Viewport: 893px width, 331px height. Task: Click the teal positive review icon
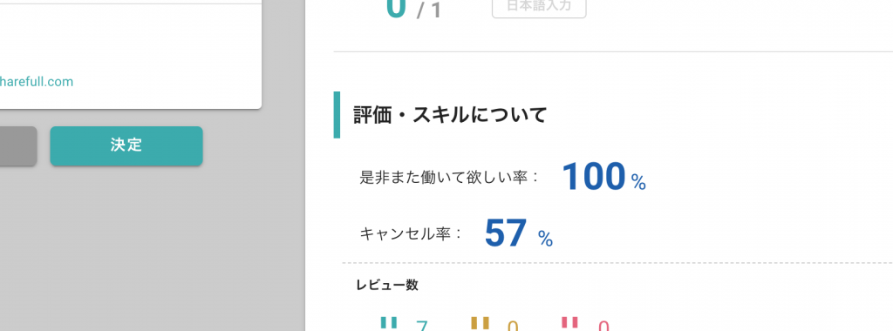pos(389,324)
